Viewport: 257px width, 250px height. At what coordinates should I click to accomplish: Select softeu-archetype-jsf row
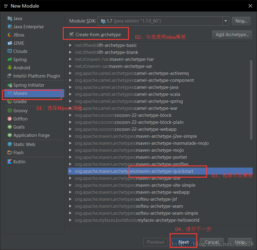pyautogui.click(x=160, y=199)
